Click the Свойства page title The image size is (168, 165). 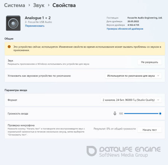[64, 5]
